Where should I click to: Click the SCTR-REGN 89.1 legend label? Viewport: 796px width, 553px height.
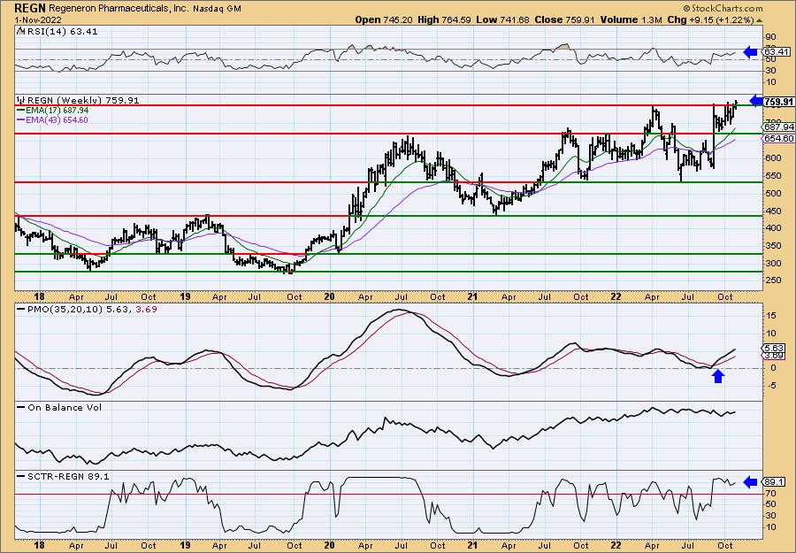(68, 477)
